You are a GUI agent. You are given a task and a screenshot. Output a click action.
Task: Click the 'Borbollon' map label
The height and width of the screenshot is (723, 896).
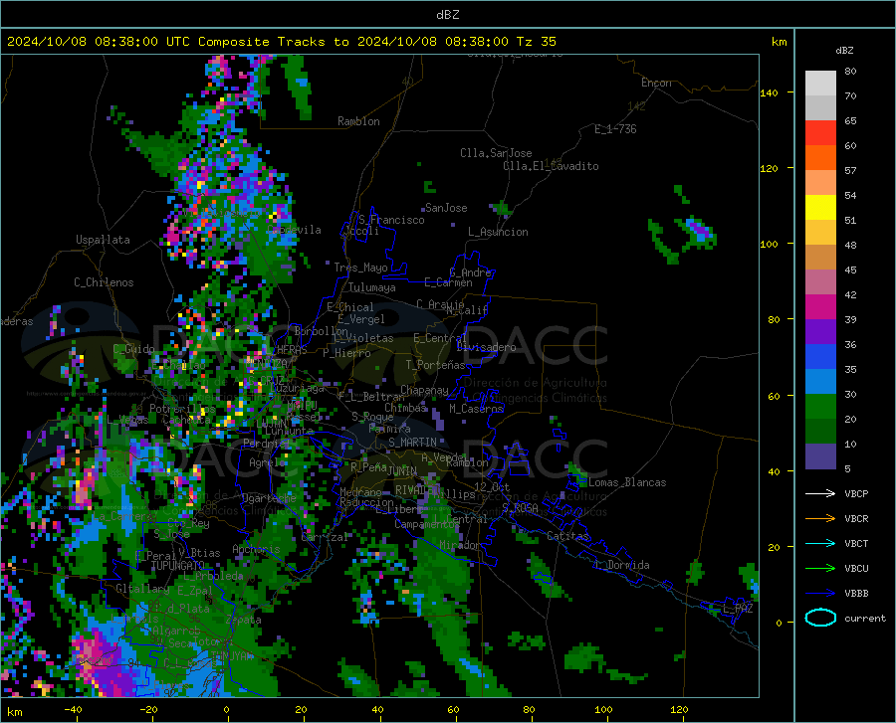(322, 331)
